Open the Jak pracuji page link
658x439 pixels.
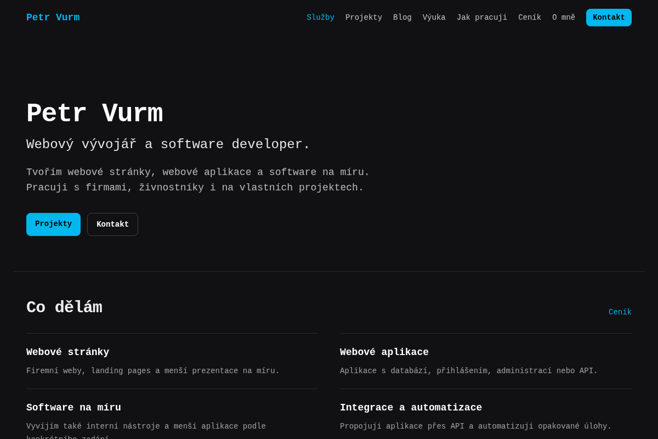(x=482, y=18)
